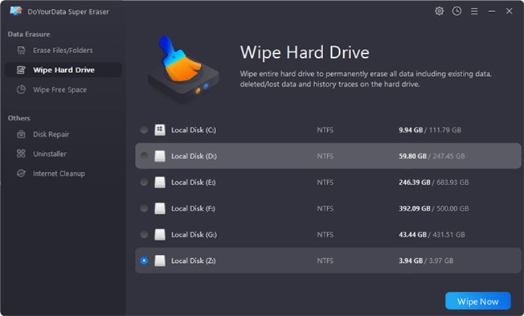Image resolution: width=524 pixels, height=316 pixels.
Task: Select radio button for Local Disk (D:)
Action: pos(144,155)
